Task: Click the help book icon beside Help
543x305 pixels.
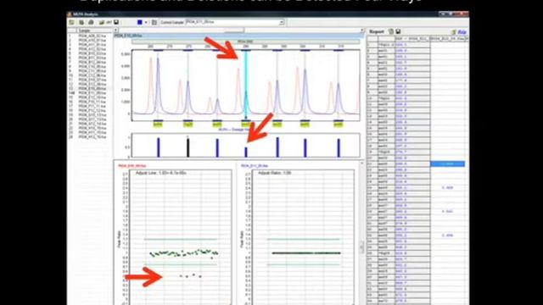Action: (x=454, y=32)
